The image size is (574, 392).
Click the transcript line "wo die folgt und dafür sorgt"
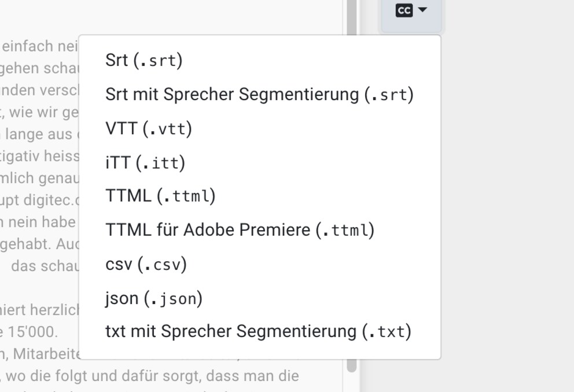click(152, 376)
